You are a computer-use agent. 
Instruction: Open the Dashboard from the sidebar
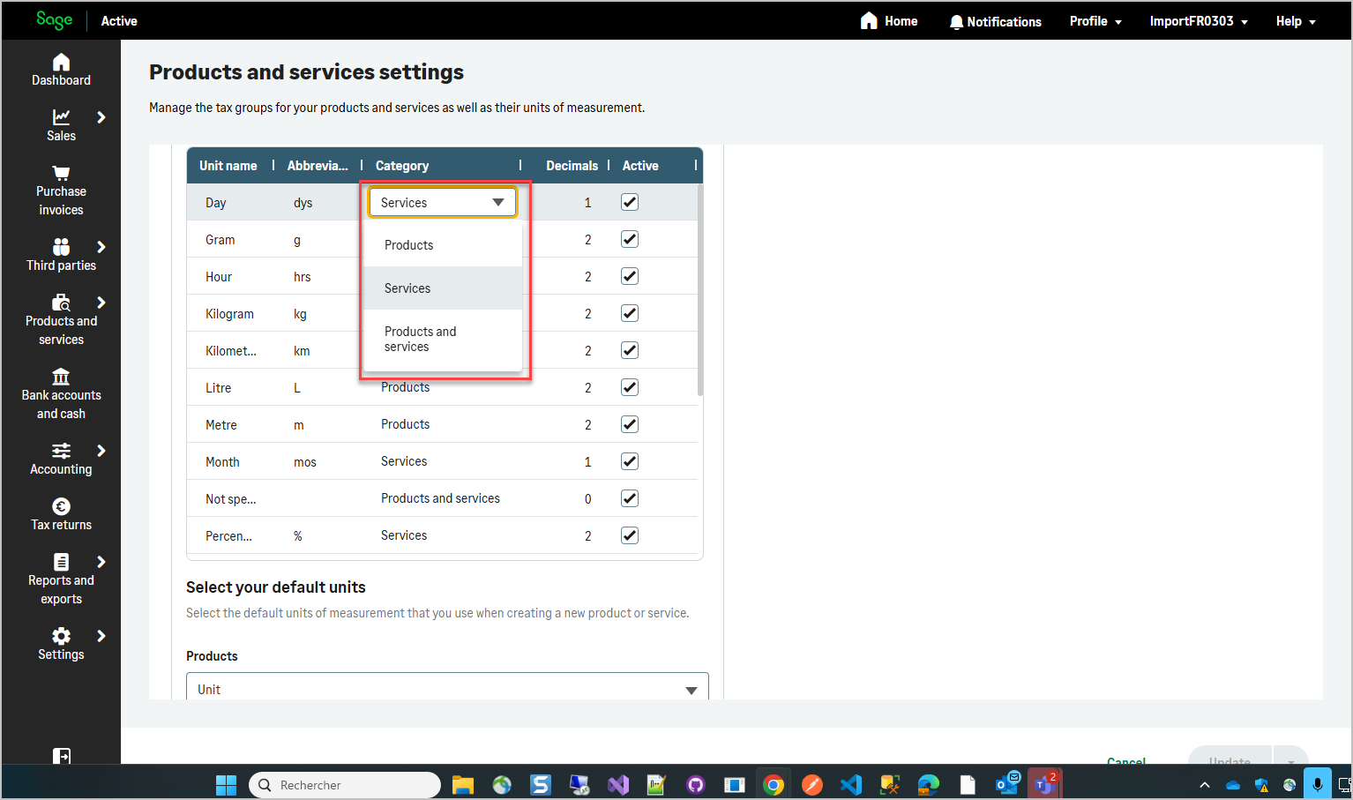[x=61, y=70]
